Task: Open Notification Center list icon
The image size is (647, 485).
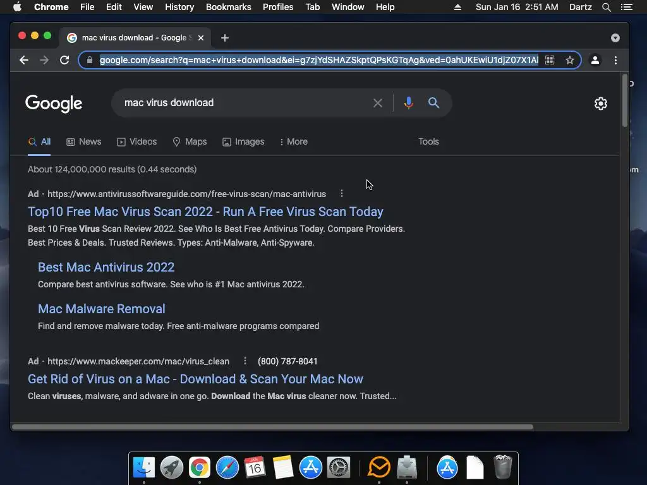Action: pyautogui.click(x=627, y=7)
